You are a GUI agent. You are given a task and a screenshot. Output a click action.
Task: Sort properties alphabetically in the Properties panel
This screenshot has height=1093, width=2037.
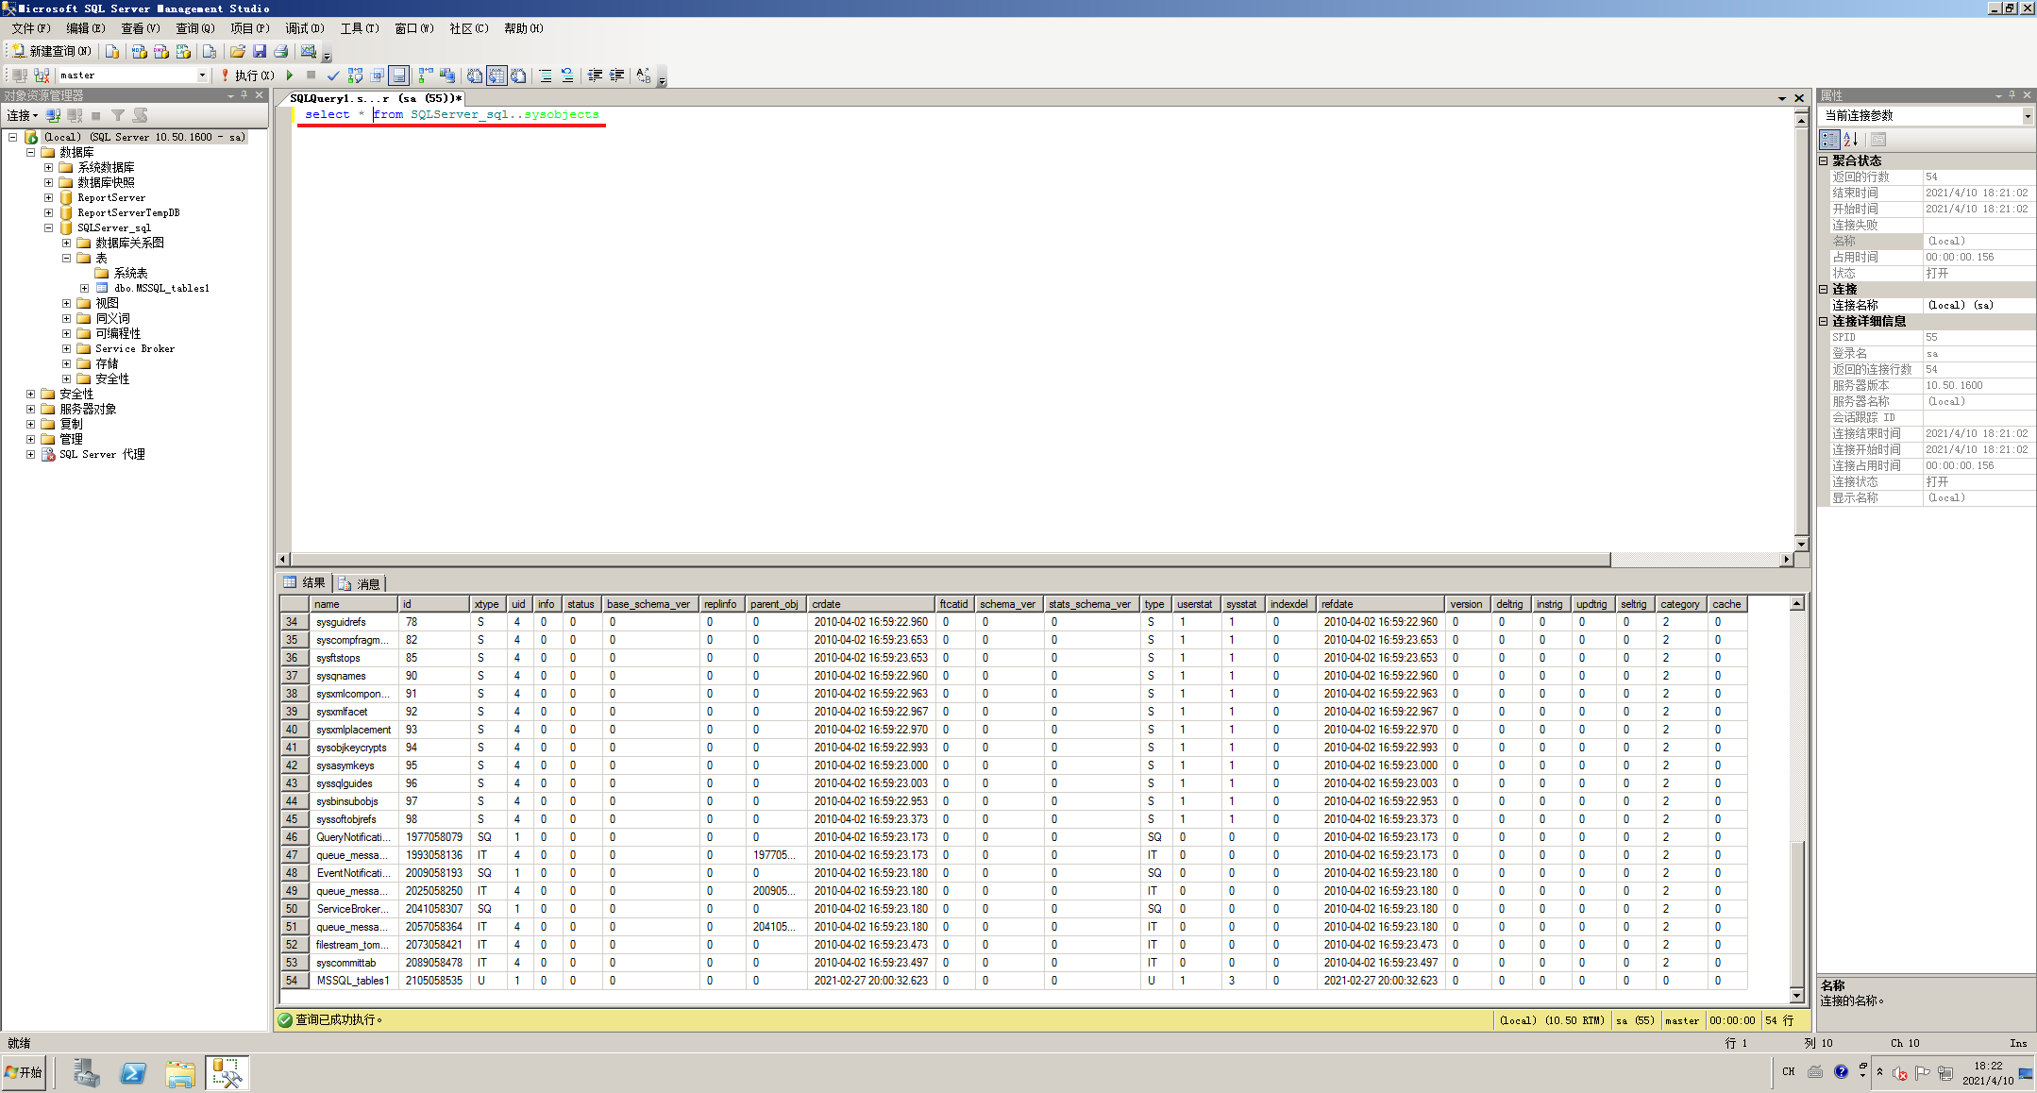(x=1848, y=139)
